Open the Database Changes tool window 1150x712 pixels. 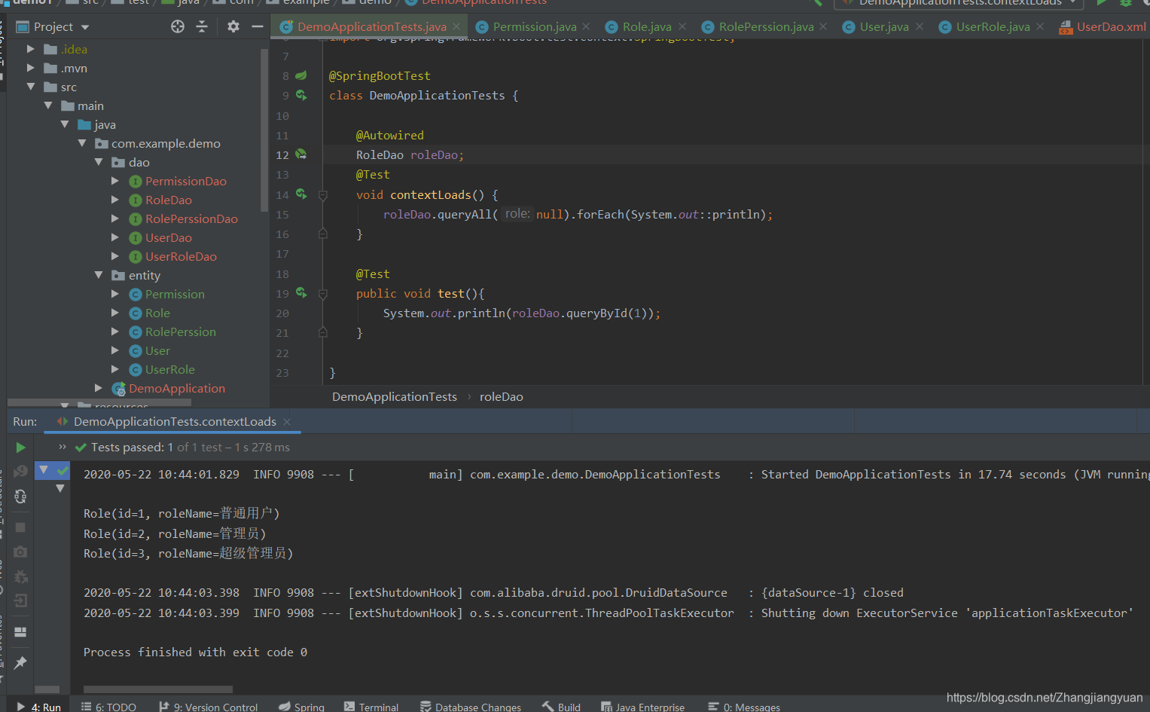pyautogui.click(x=471, y=707)
